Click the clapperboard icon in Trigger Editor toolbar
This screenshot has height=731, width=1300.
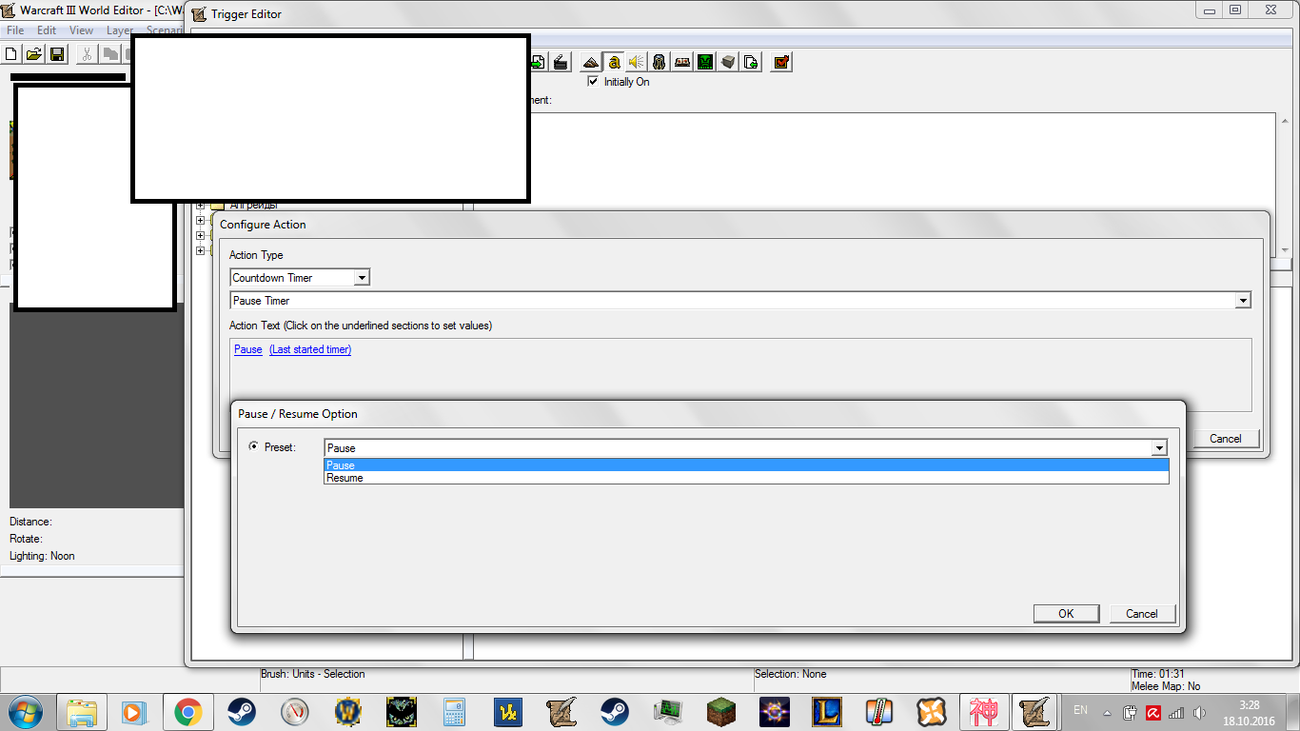pyautogui.click(x=561, y=62)
